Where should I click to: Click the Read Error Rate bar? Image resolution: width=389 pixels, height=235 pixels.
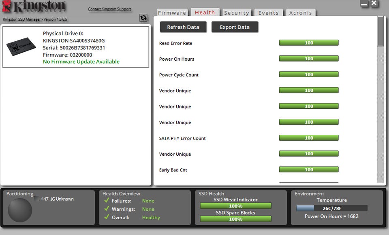point(309,43)
